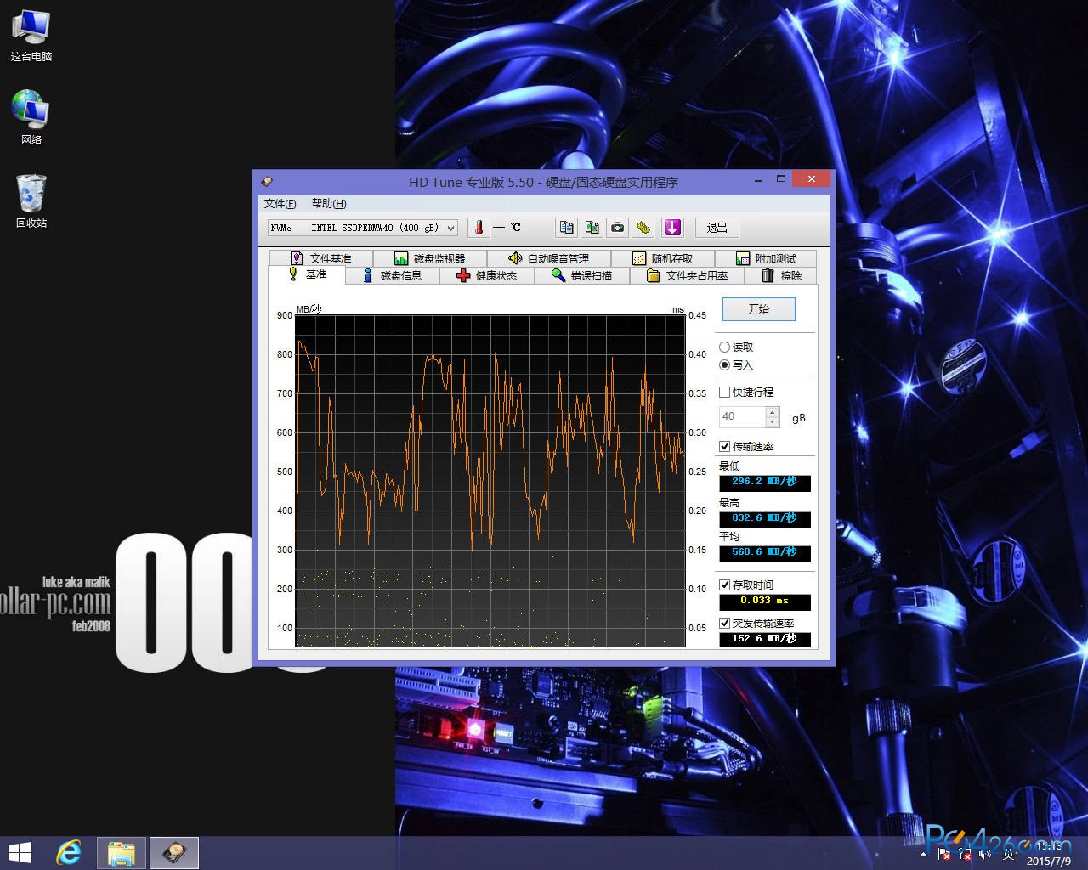This screenshot has height=870, width=1088.
Task: Click the 开始 start button
Action: [759, 309]
